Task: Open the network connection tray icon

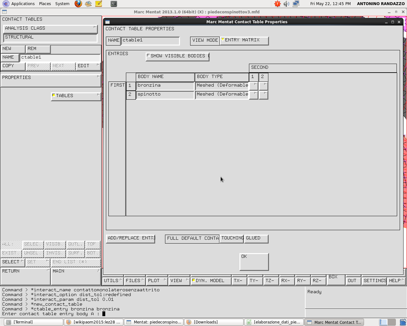Action: (x=296, y=4)
